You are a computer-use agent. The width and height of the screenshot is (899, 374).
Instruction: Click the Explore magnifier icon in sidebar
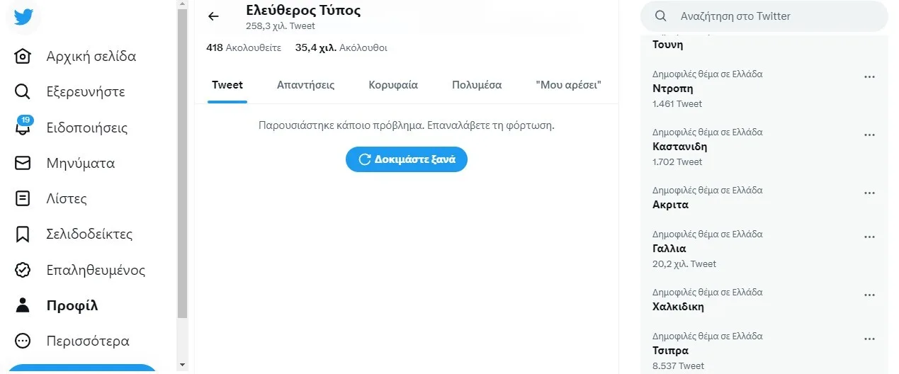coord(23,92)
